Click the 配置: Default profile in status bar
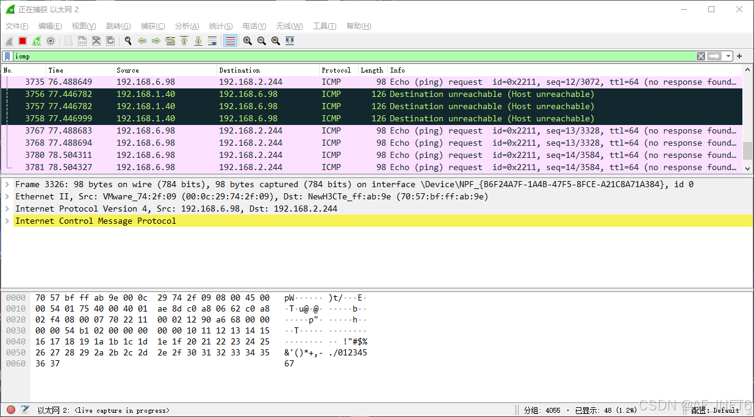754x417 pixels. pos(714,410)
